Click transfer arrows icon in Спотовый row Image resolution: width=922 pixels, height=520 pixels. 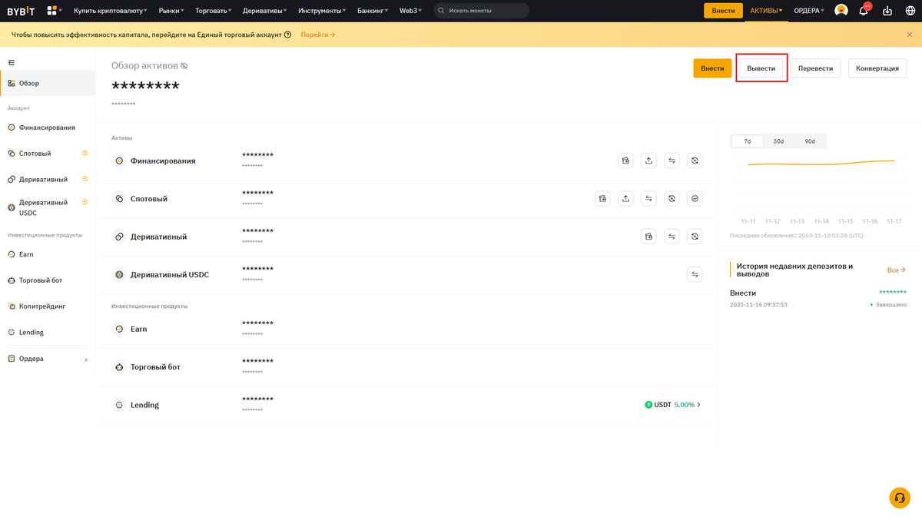tap(649, 198)
